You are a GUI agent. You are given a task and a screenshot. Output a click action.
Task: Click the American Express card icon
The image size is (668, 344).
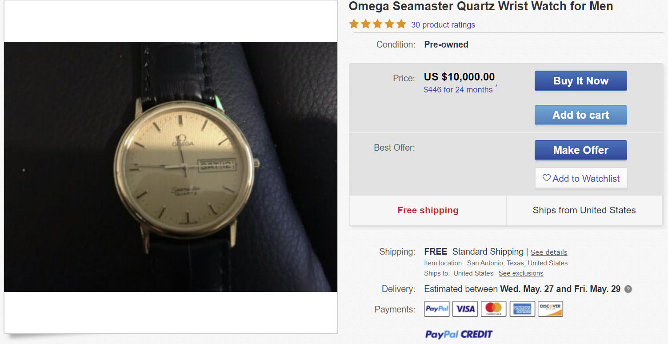[x=522, y=309]
